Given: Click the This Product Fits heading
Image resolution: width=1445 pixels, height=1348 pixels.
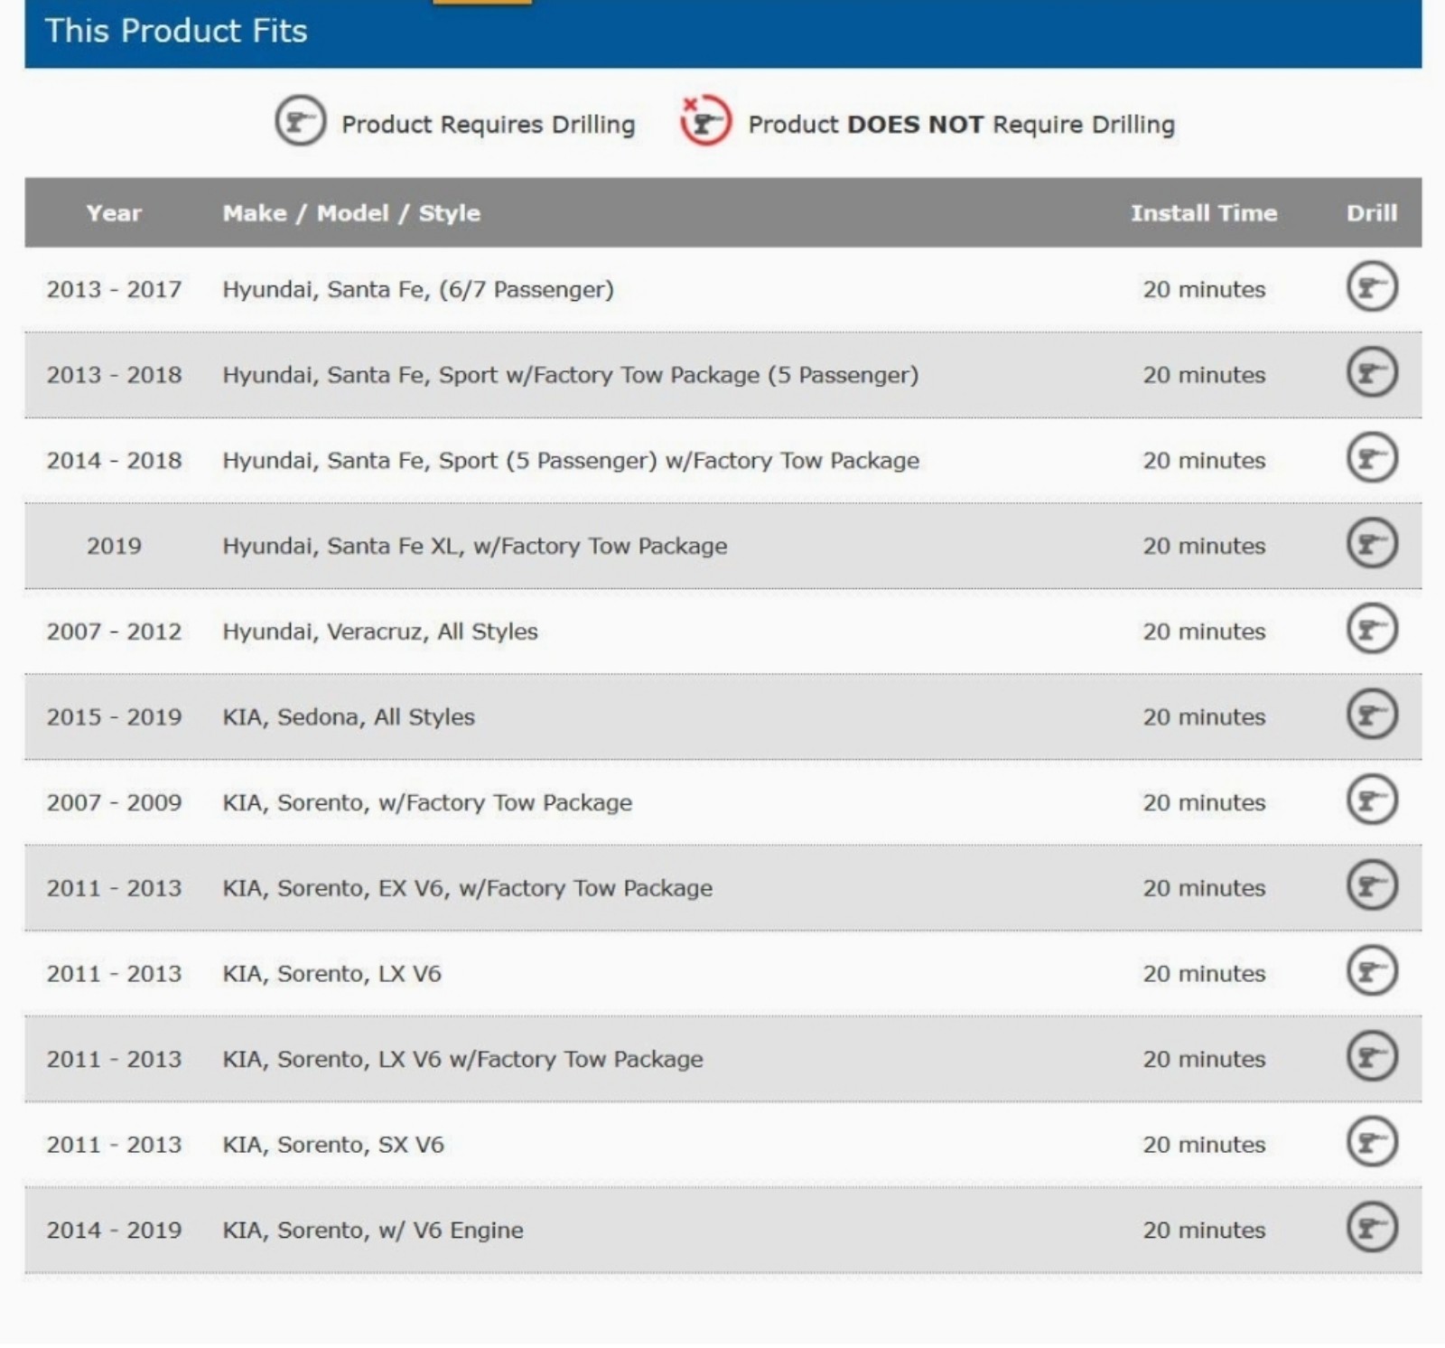Looking at the screenshot, I should [176, 31].
